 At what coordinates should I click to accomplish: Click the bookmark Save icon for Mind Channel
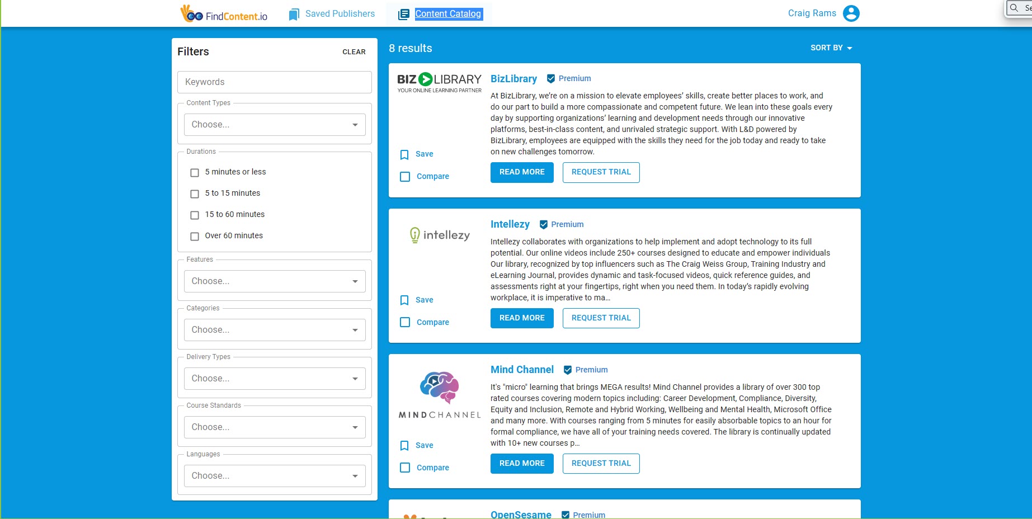404,446
